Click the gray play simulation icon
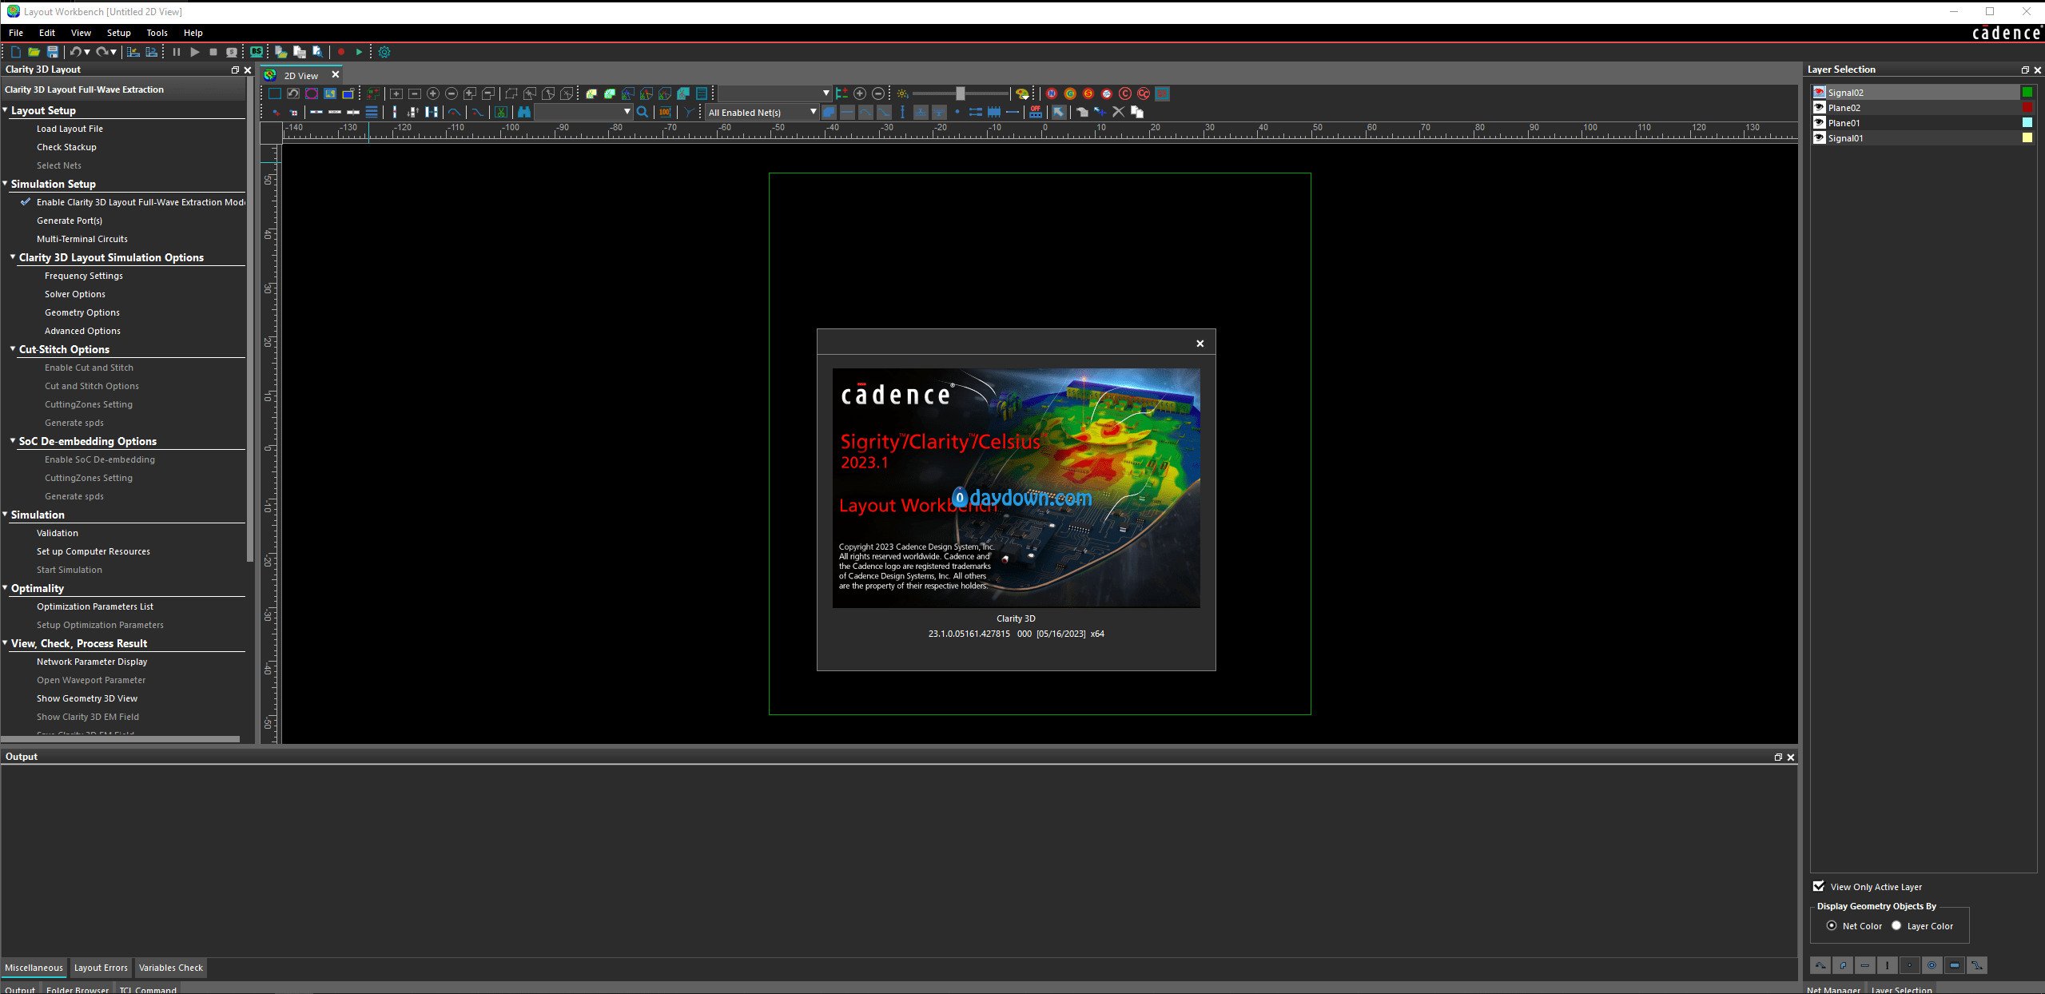The image size is (2045, 994). tap(195, 52)
